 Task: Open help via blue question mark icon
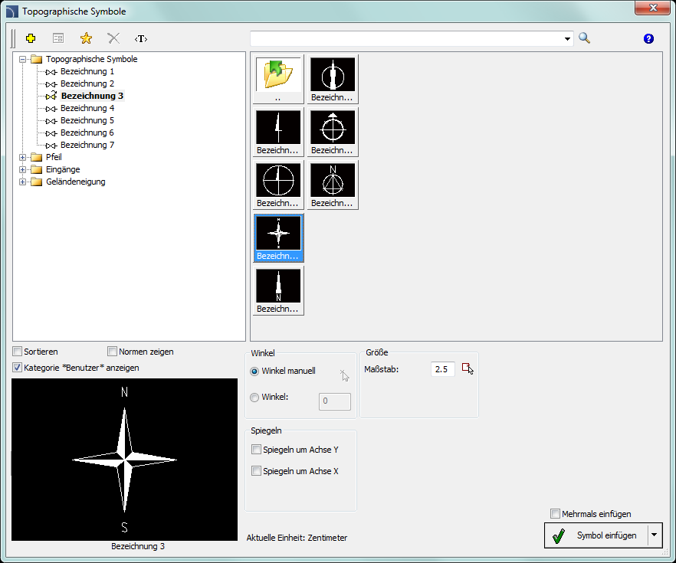648,38
